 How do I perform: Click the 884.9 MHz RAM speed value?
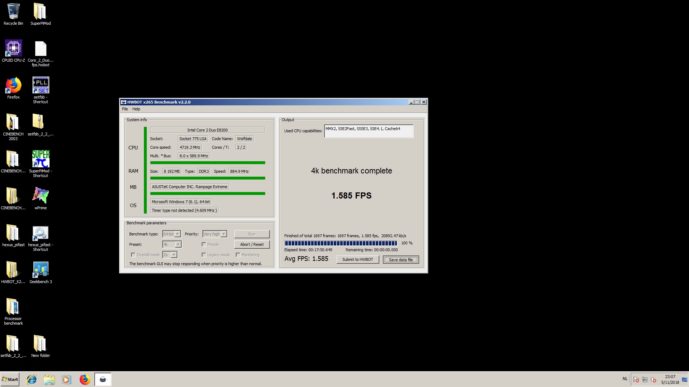point(239,172)
